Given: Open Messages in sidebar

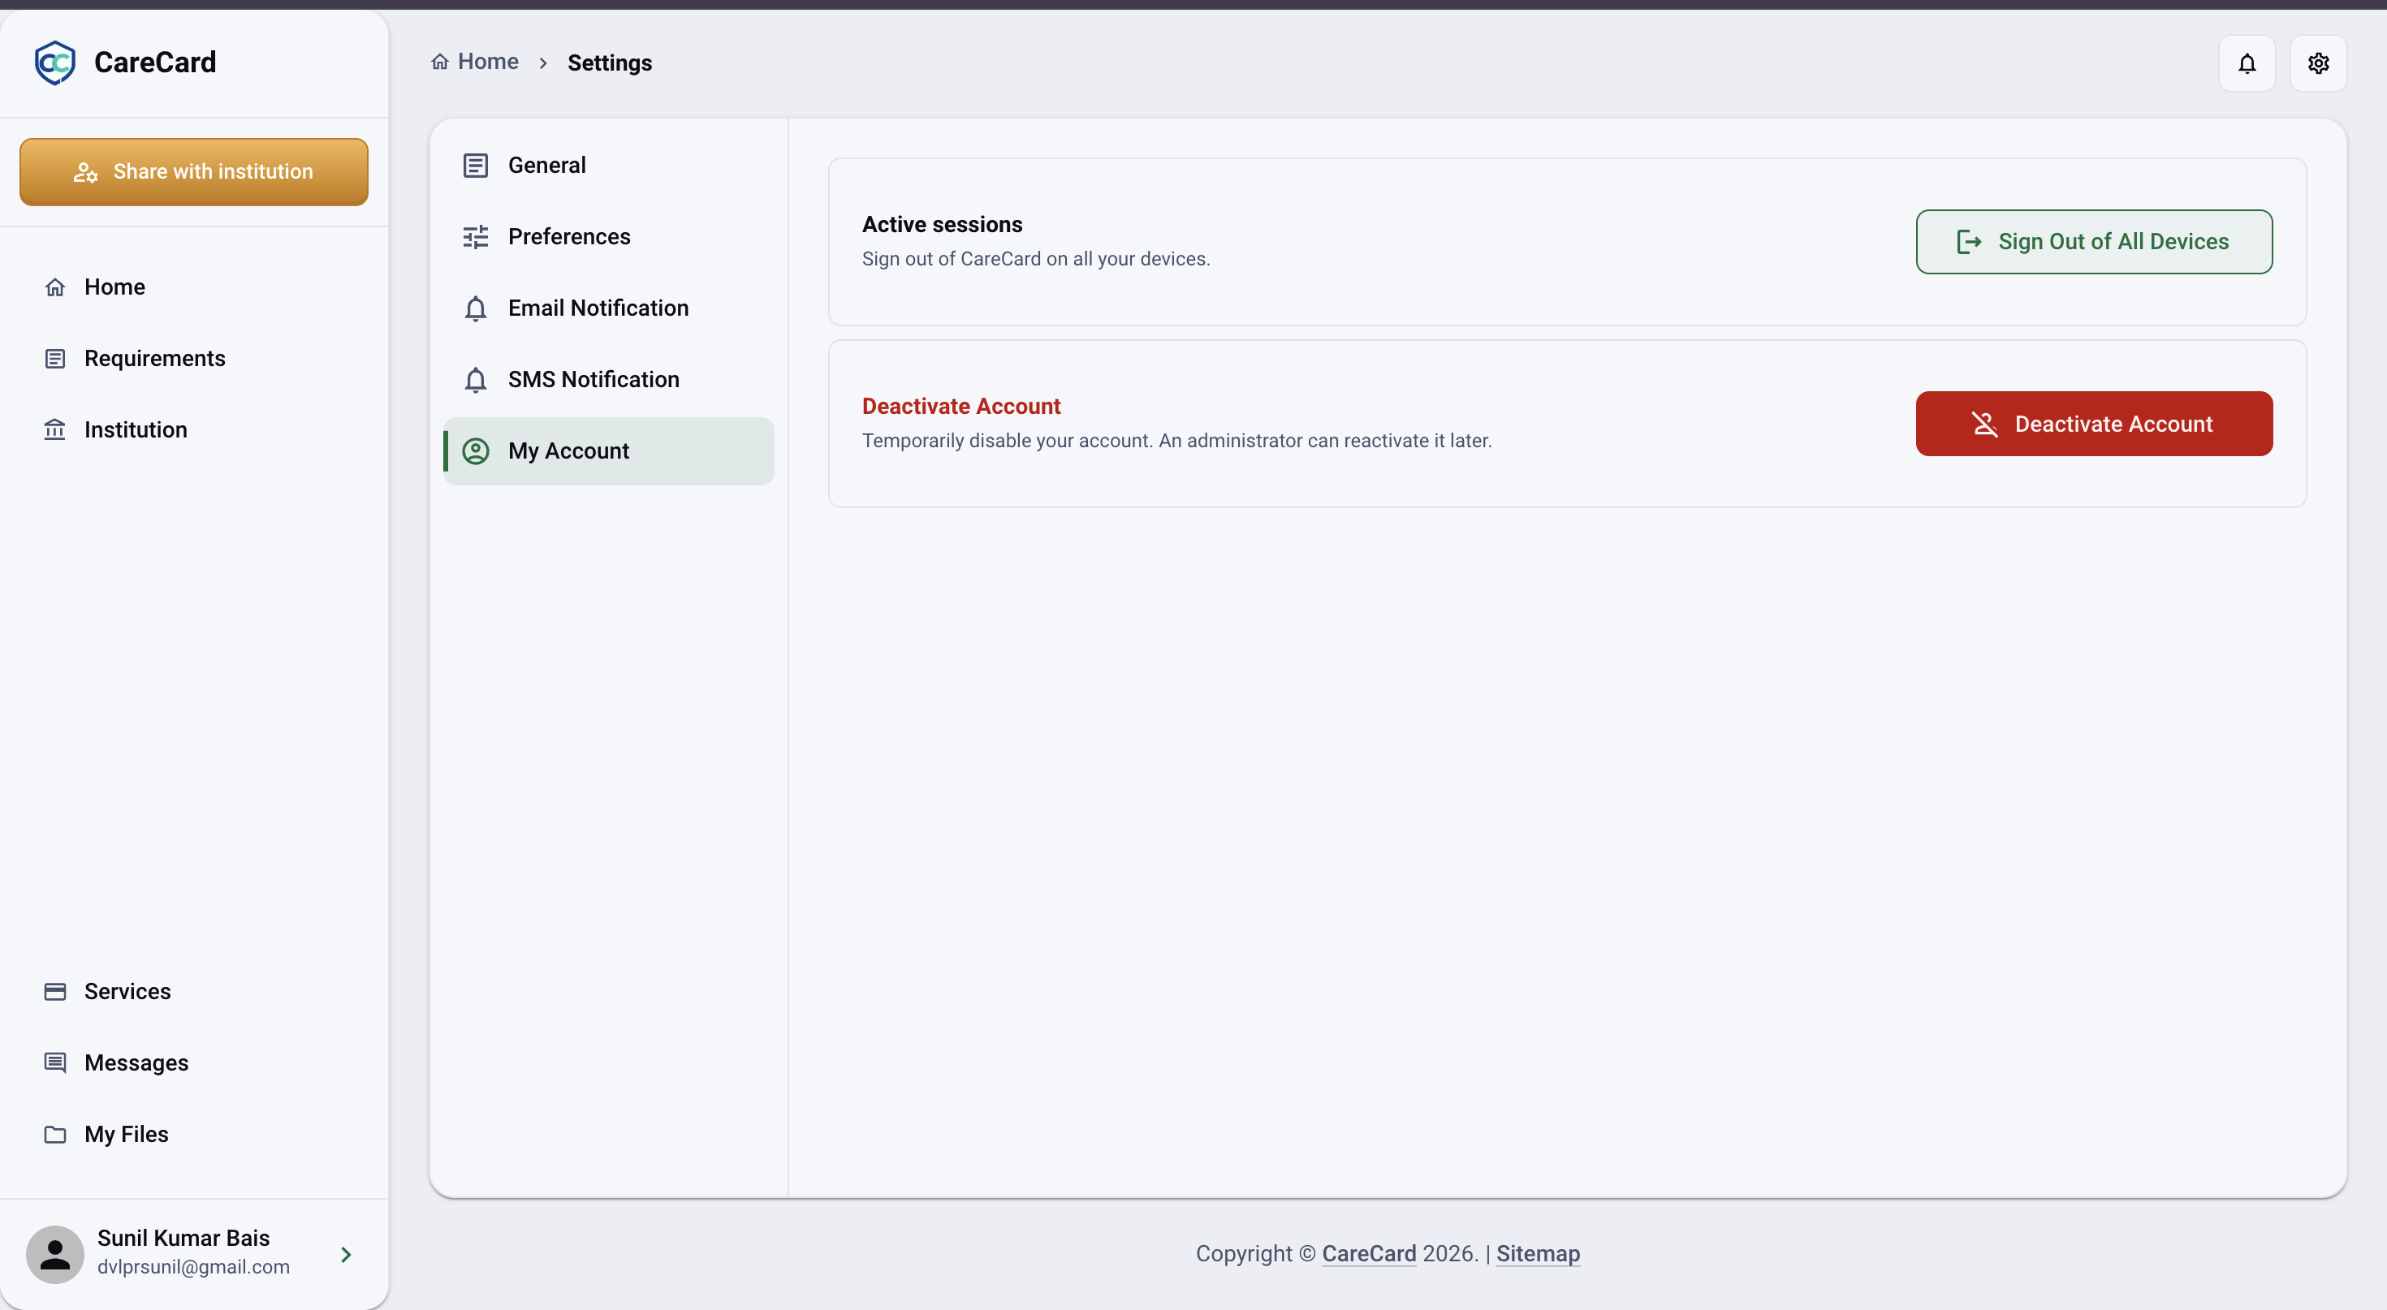Looking at the screenshot, I should point(194,1062).
